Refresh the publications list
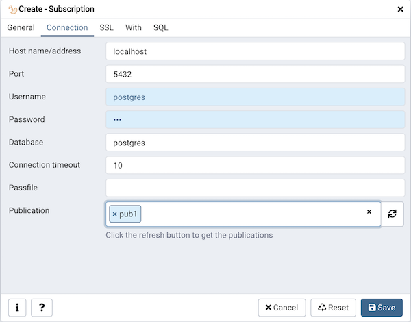This screenshot has height=322, width=411. [392, 214]
